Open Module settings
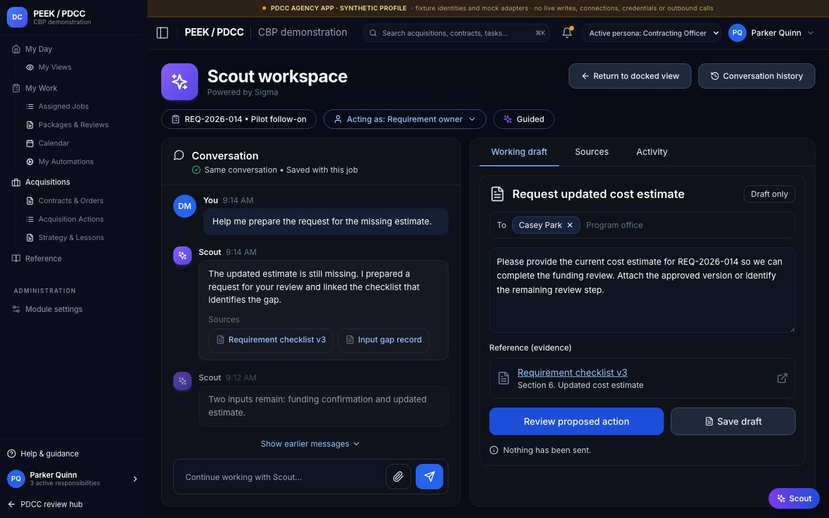The image size is (829, 518). 54,309
